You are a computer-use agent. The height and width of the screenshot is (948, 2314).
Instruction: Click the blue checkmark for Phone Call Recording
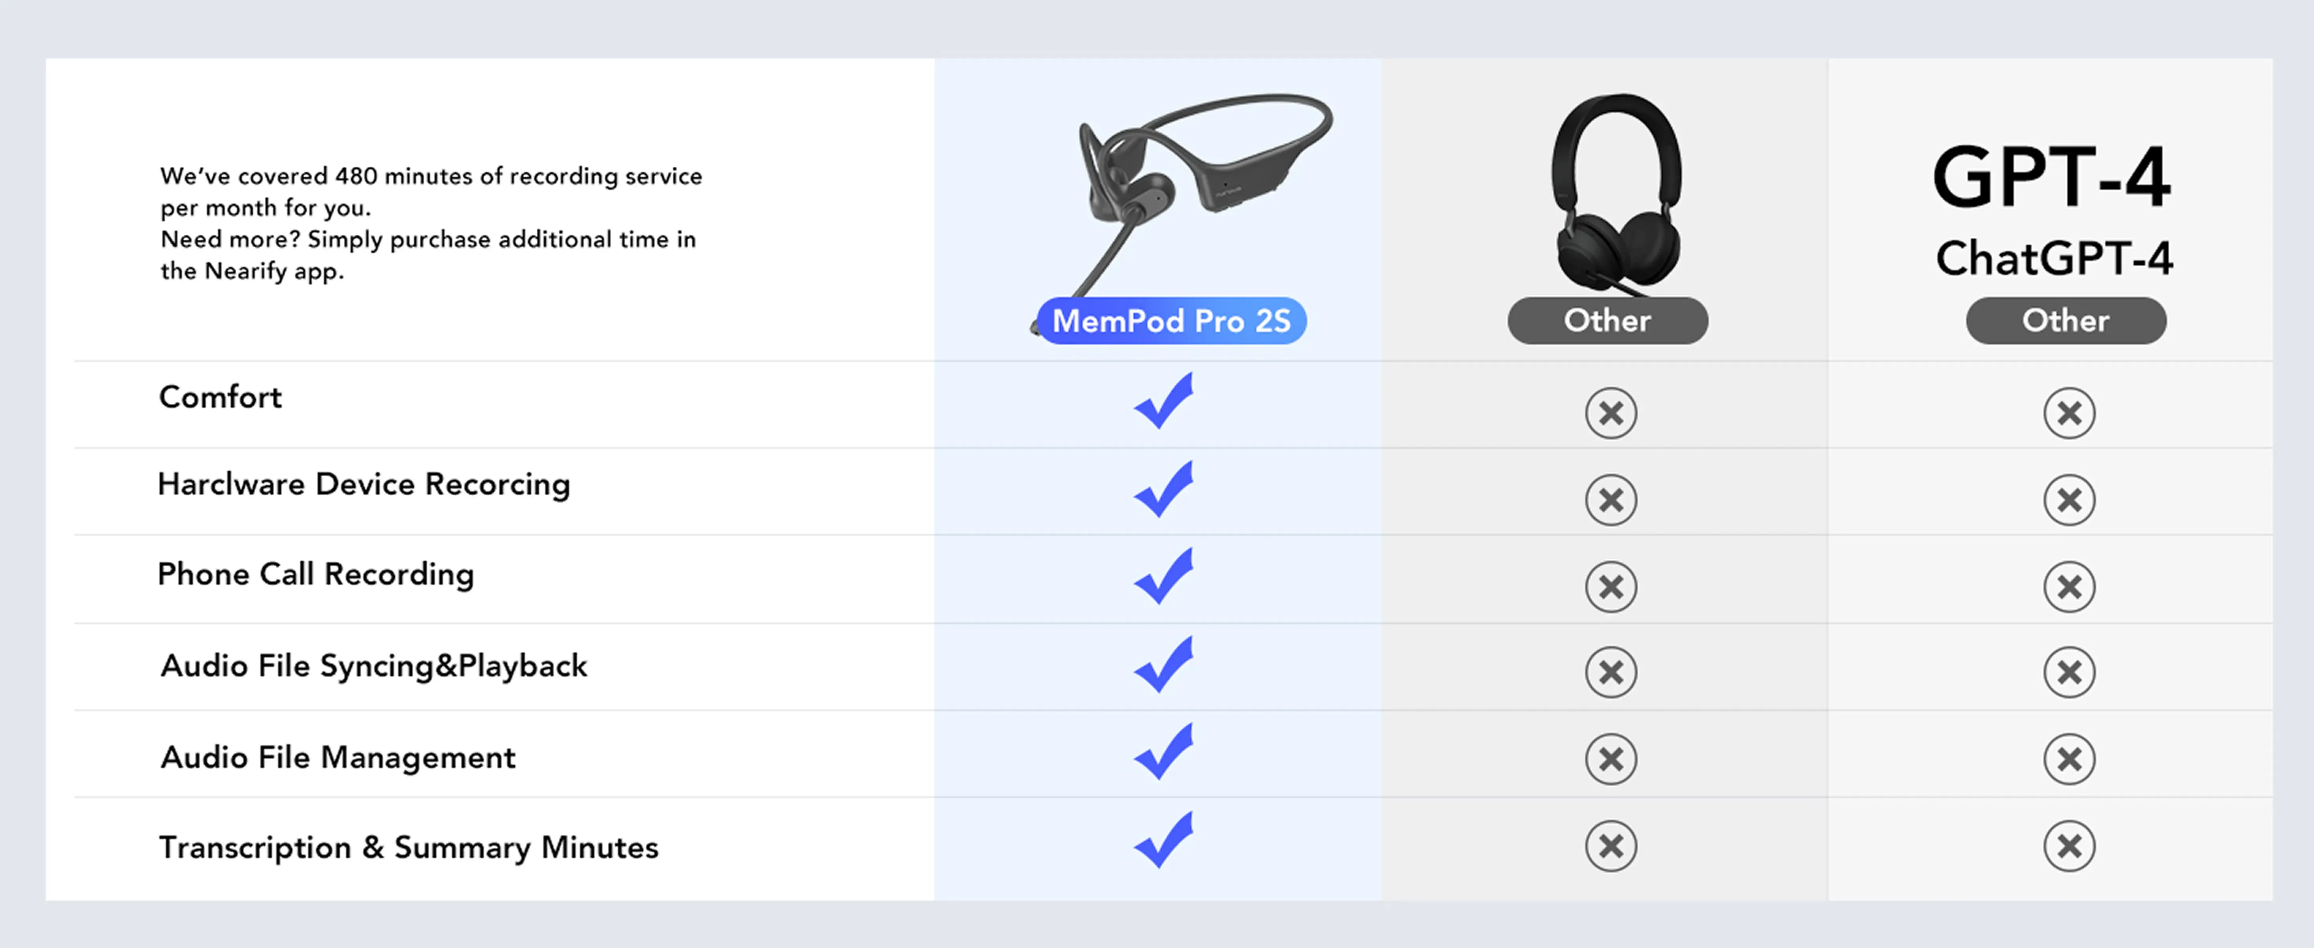click(x=1164, y=576)
